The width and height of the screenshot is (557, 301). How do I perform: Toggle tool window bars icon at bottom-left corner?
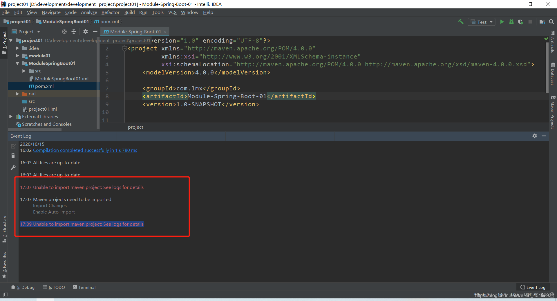tap(6, 295)
